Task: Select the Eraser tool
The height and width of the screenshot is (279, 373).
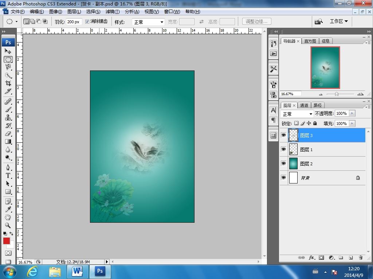Action: click(x=8, y=134)
